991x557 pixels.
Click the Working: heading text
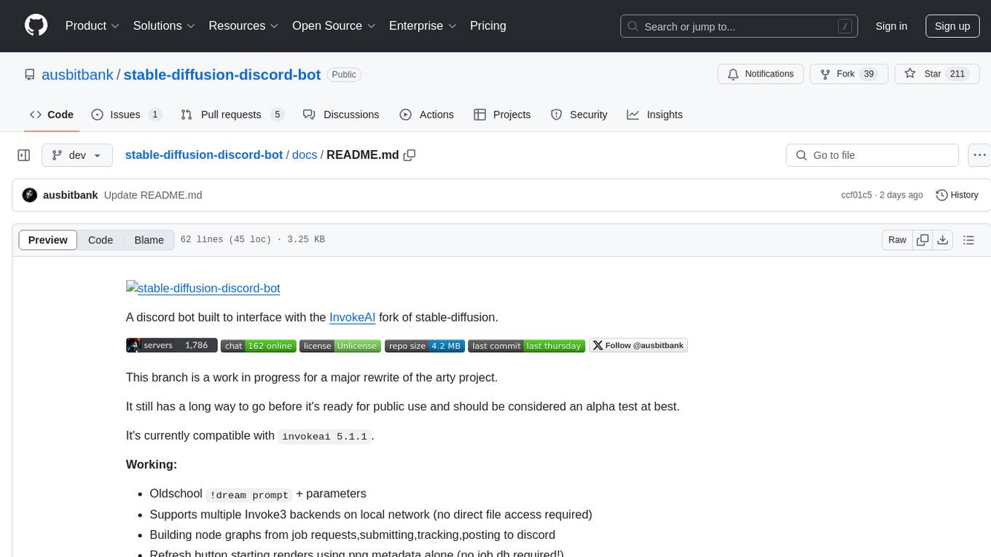coord(152,464)
